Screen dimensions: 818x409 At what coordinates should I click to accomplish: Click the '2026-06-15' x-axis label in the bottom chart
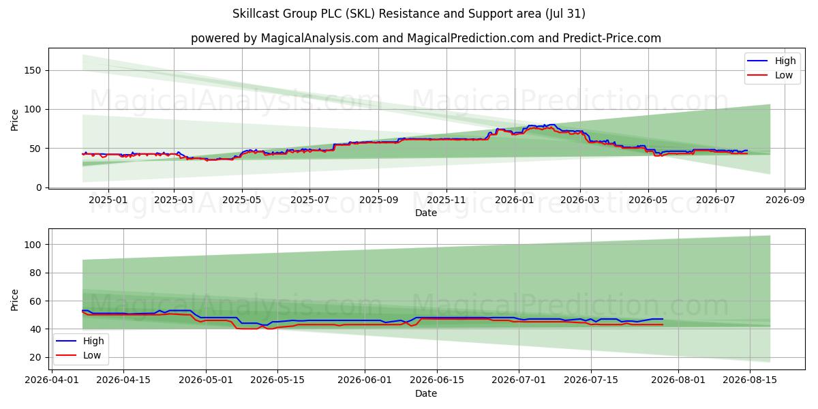point(437,381)
